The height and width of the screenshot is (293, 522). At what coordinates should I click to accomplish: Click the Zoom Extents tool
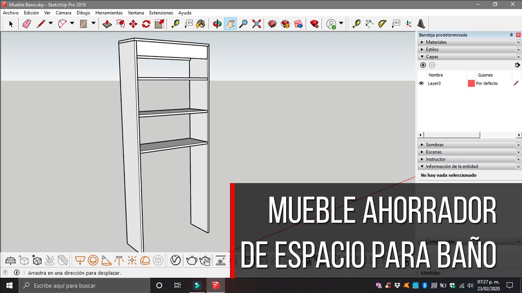(257, 24)
